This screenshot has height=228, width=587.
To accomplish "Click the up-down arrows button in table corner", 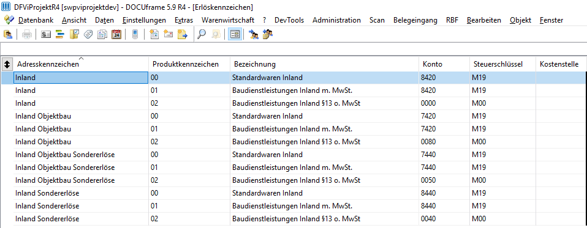I will coord(7,65).
